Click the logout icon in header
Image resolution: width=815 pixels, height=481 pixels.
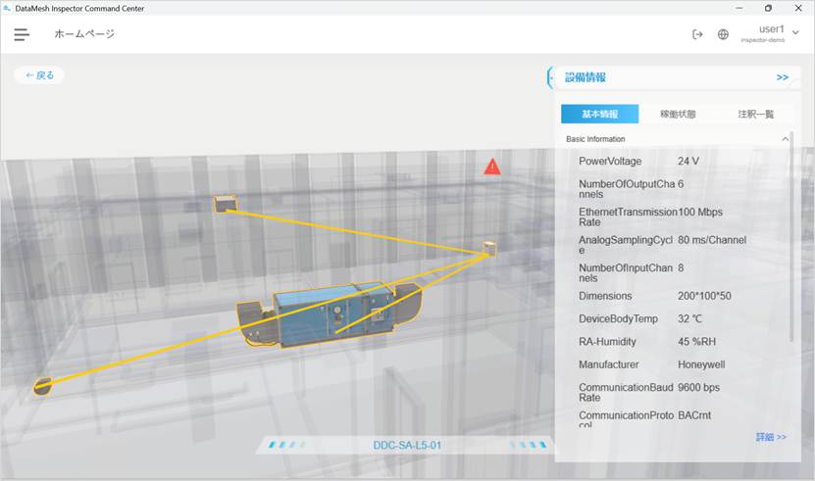click(x=697, y=34)
